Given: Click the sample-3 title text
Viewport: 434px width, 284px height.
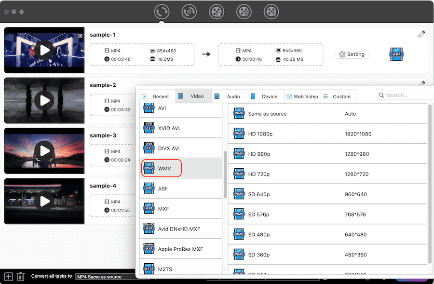Looking at the screenshot, I should click(x=103, y=135).
